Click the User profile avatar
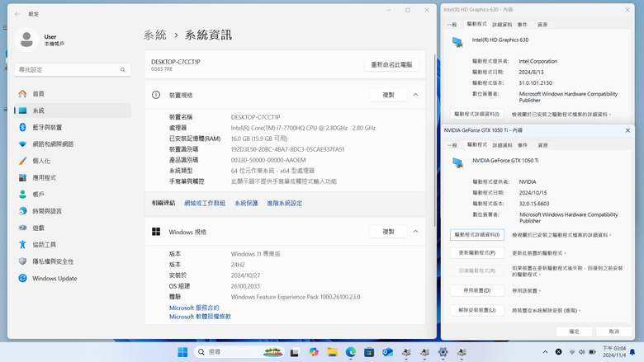The width and height of the screenshot is (644, 362). [26, 40]
